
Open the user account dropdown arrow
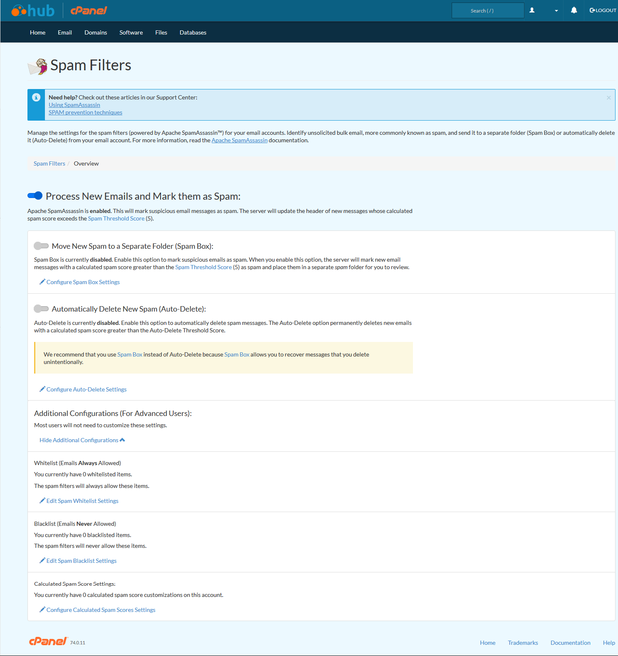pyautogui.click(x=556, y=11)
